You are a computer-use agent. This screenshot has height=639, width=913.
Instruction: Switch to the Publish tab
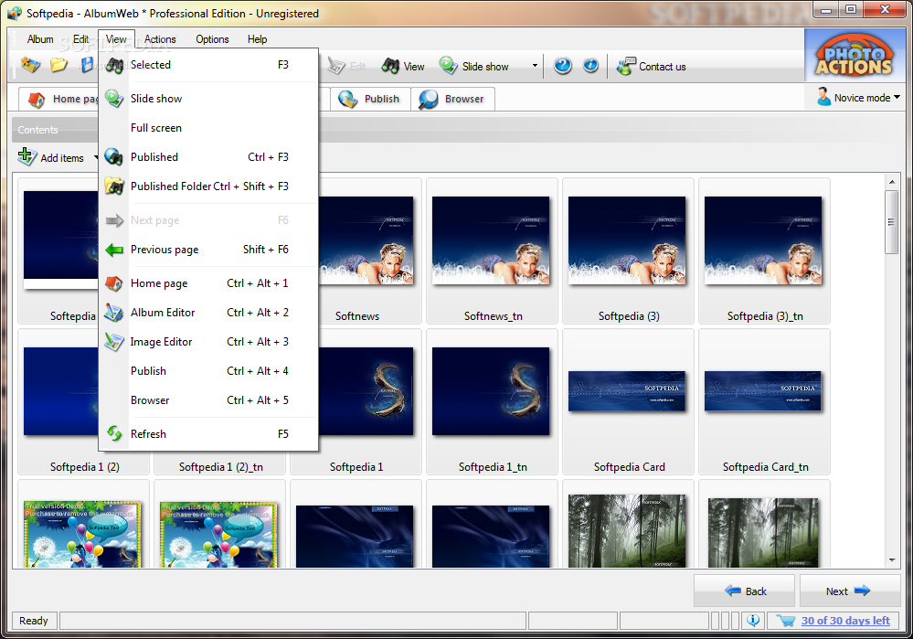(370, 99)
